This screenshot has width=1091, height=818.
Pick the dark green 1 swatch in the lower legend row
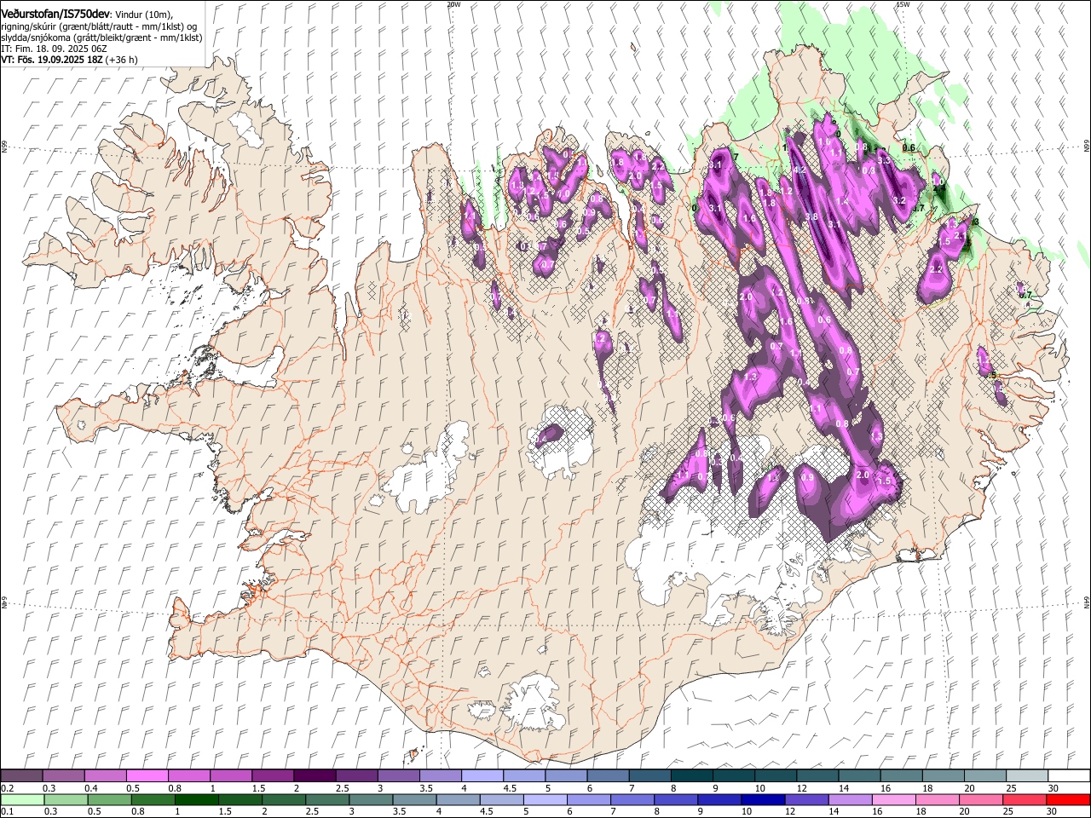(196, 799)
